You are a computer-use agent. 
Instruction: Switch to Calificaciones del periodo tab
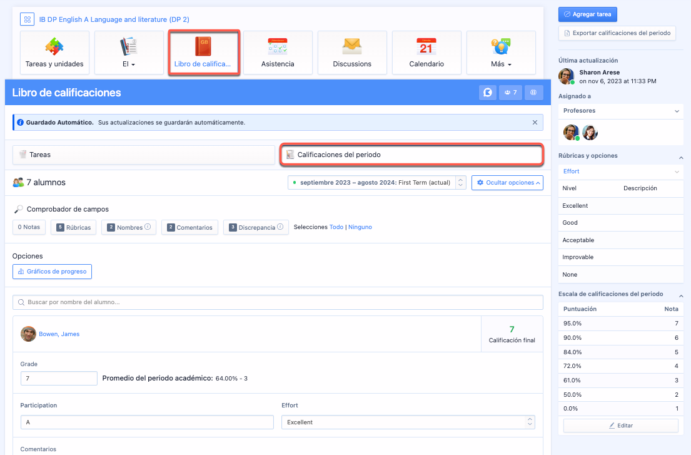(411, 155)
